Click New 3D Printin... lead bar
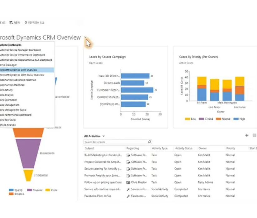Image resolution: width=257 pixels, height=218 pixels. click(135, 76)
